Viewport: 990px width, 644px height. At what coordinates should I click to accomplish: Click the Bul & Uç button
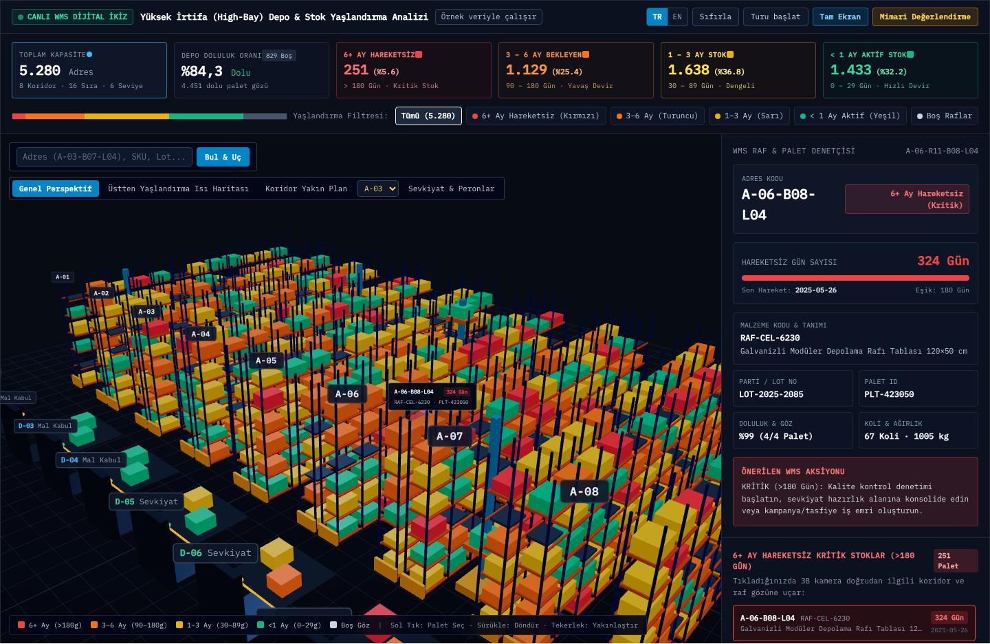[223, 157]
